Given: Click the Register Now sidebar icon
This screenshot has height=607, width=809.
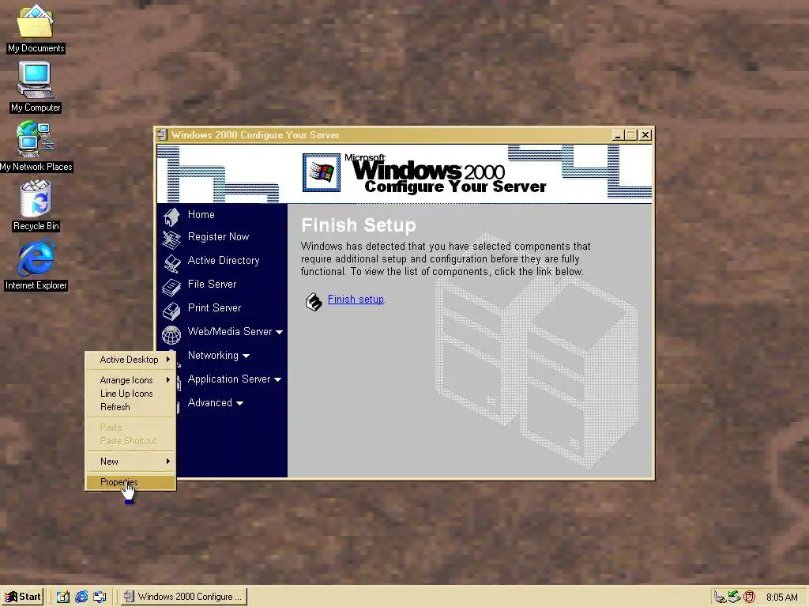Looking at the screenshot, I should click(x=171, y=239).
